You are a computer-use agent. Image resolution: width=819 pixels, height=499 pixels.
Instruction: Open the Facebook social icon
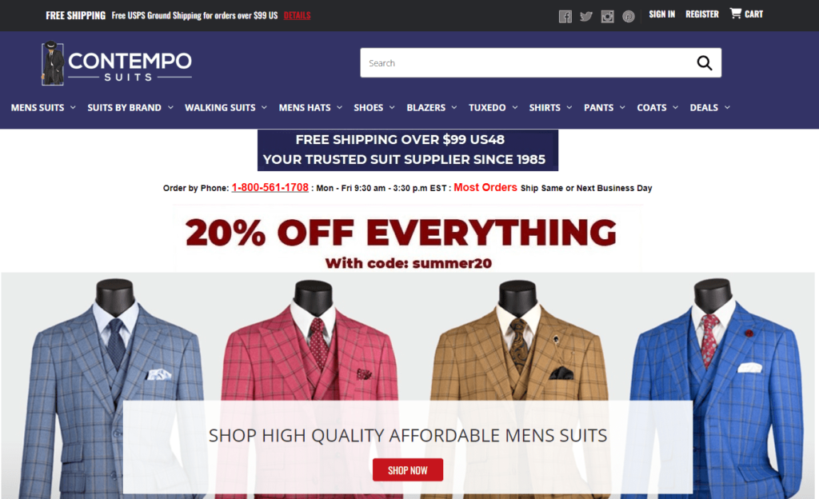(x=565, y=17)
